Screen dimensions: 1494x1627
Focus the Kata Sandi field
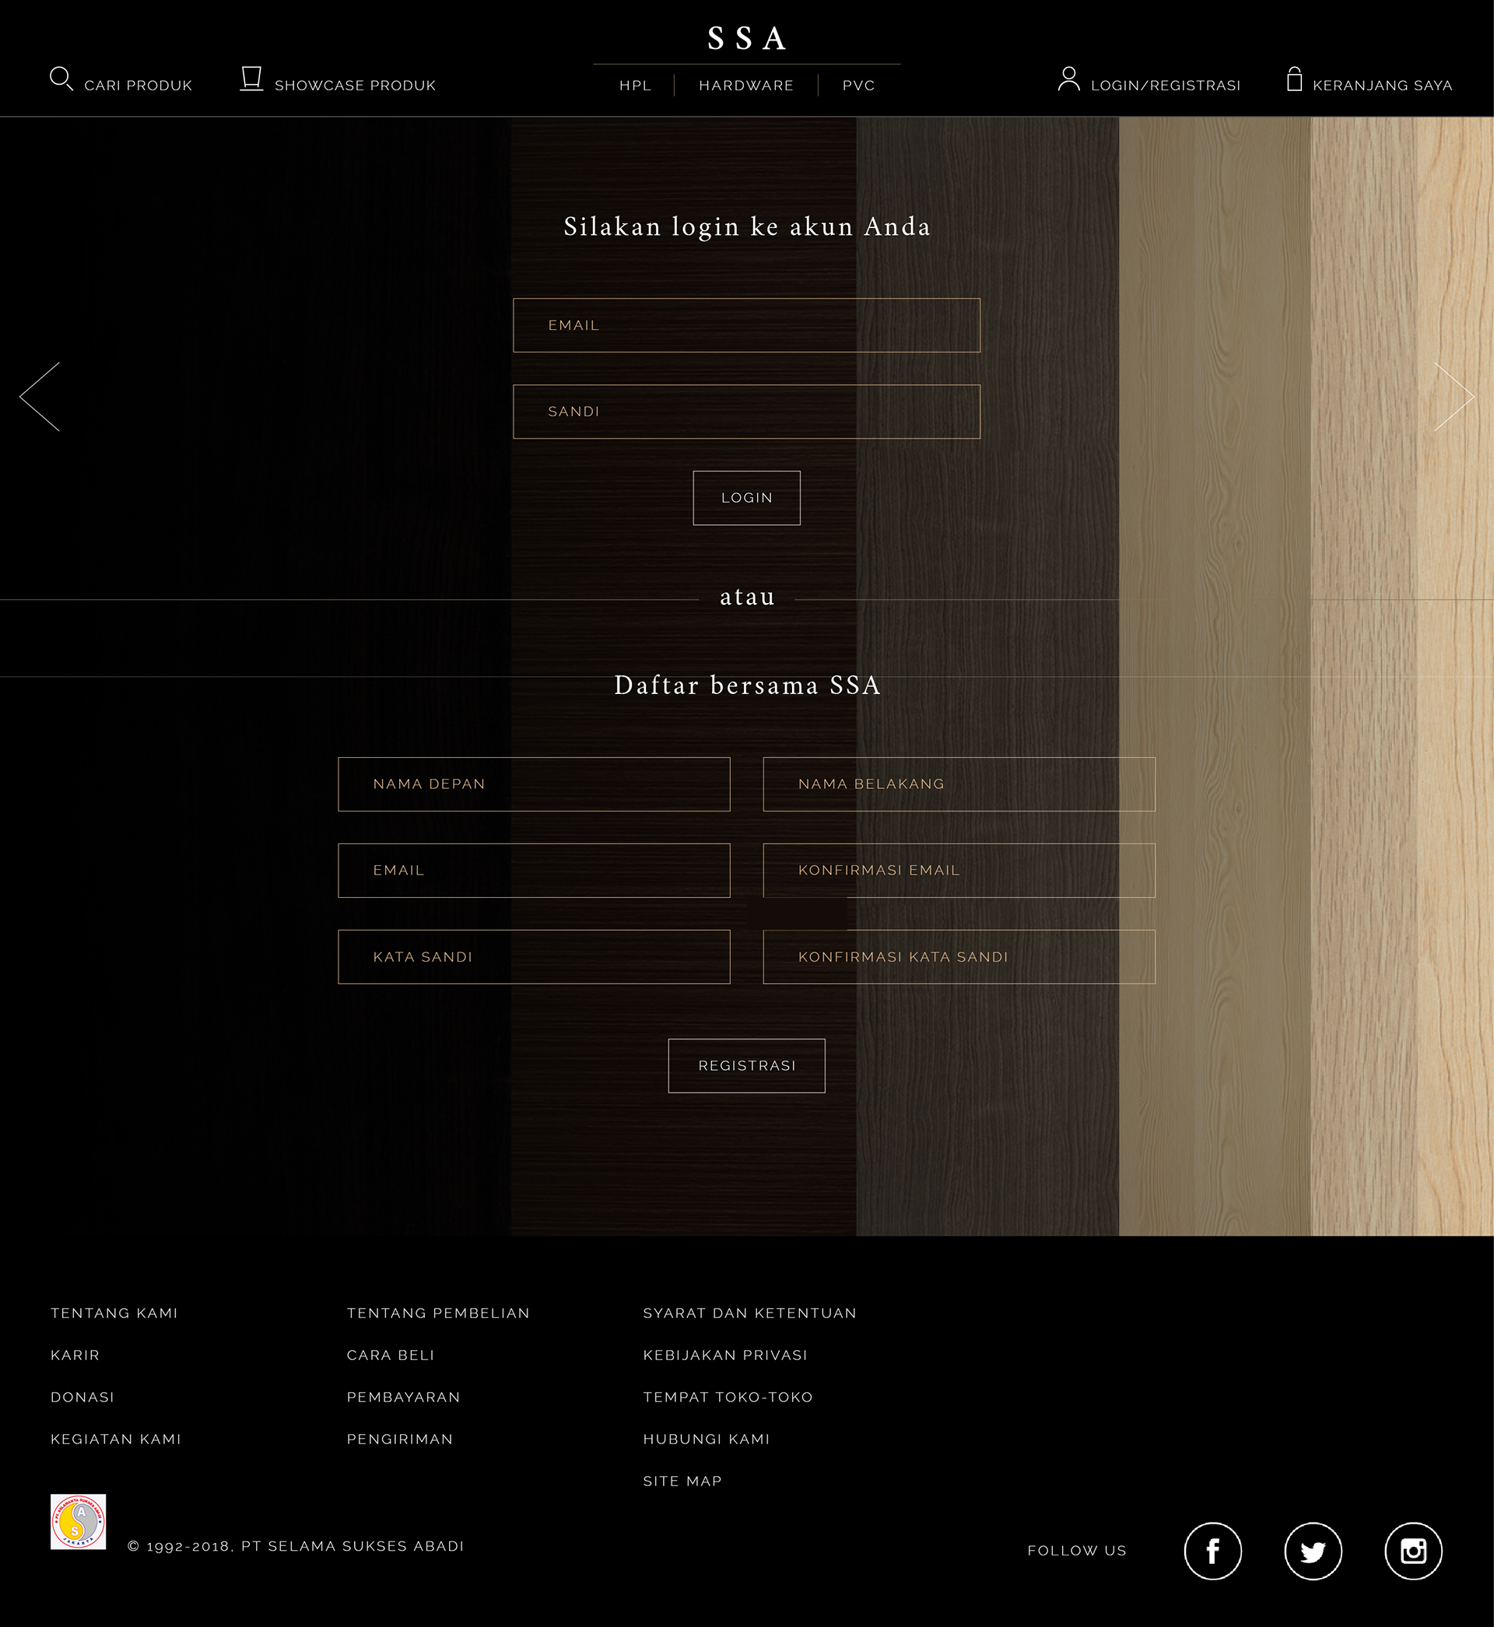point(534,957)
